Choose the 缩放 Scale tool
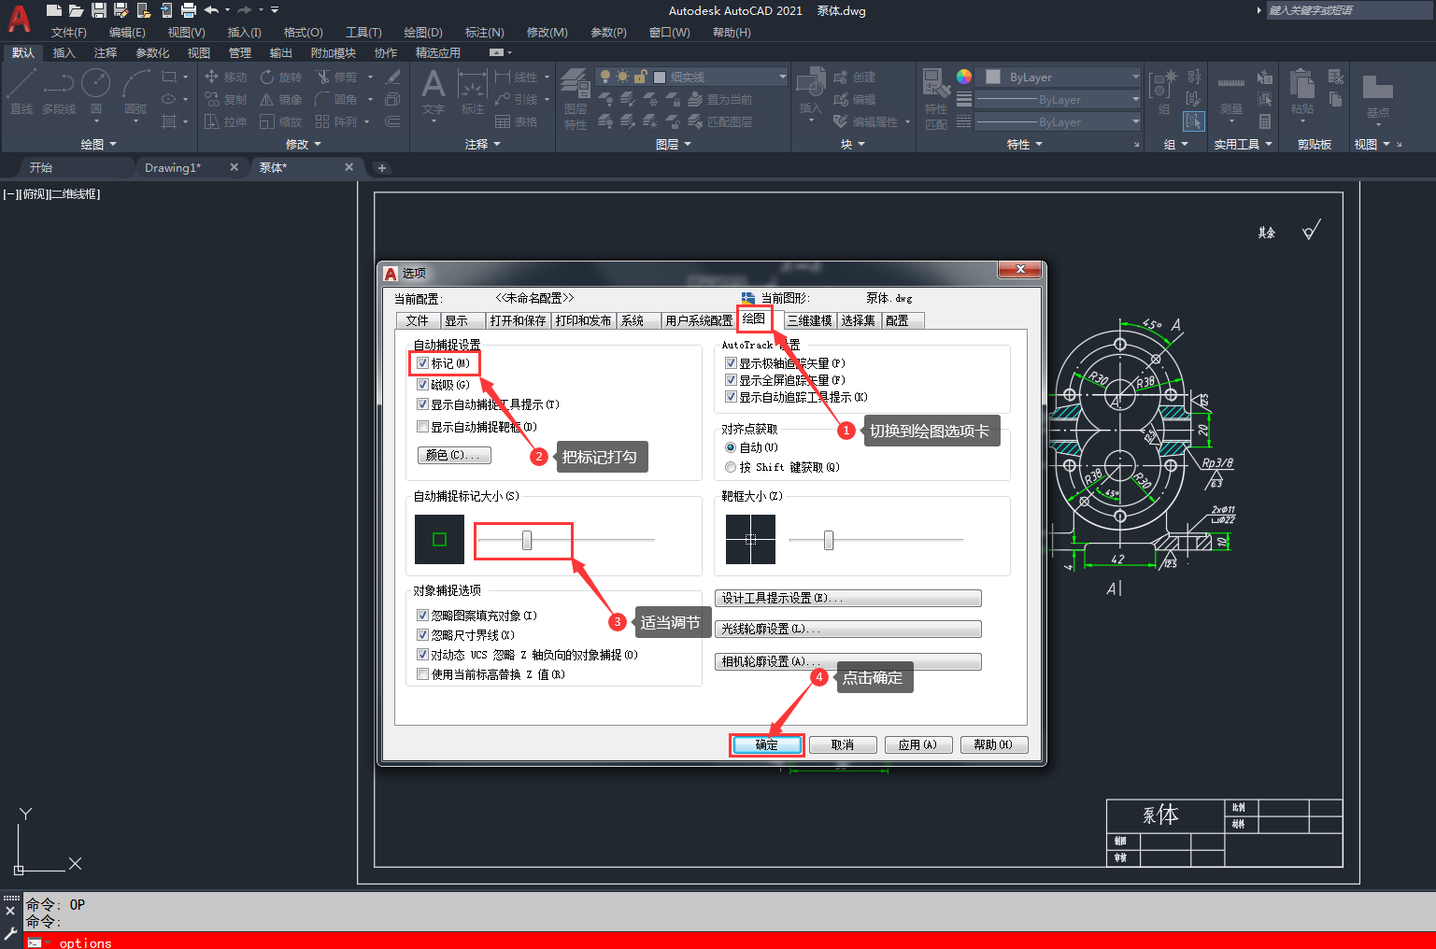The image size is (1436, 949). [x=281, y=121]
